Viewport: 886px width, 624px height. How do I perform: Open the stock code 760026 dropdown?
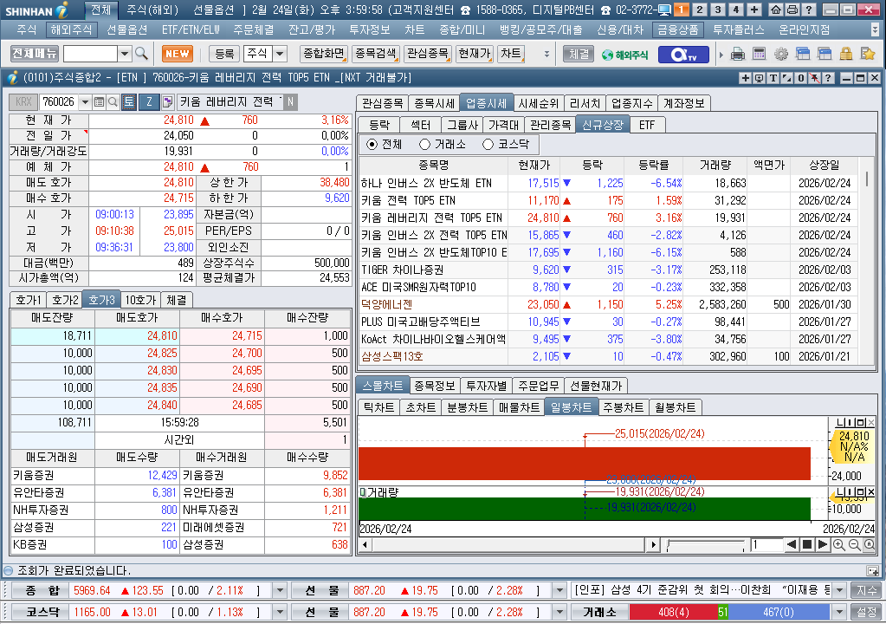(x=86, y=101)
